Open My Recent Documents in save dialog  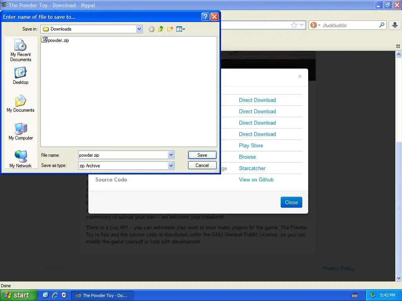[20, 50]
